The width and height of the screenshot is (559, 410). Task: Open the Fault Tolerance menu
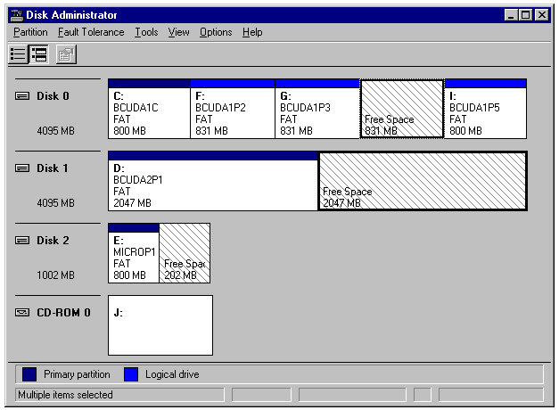pos(91,32)
